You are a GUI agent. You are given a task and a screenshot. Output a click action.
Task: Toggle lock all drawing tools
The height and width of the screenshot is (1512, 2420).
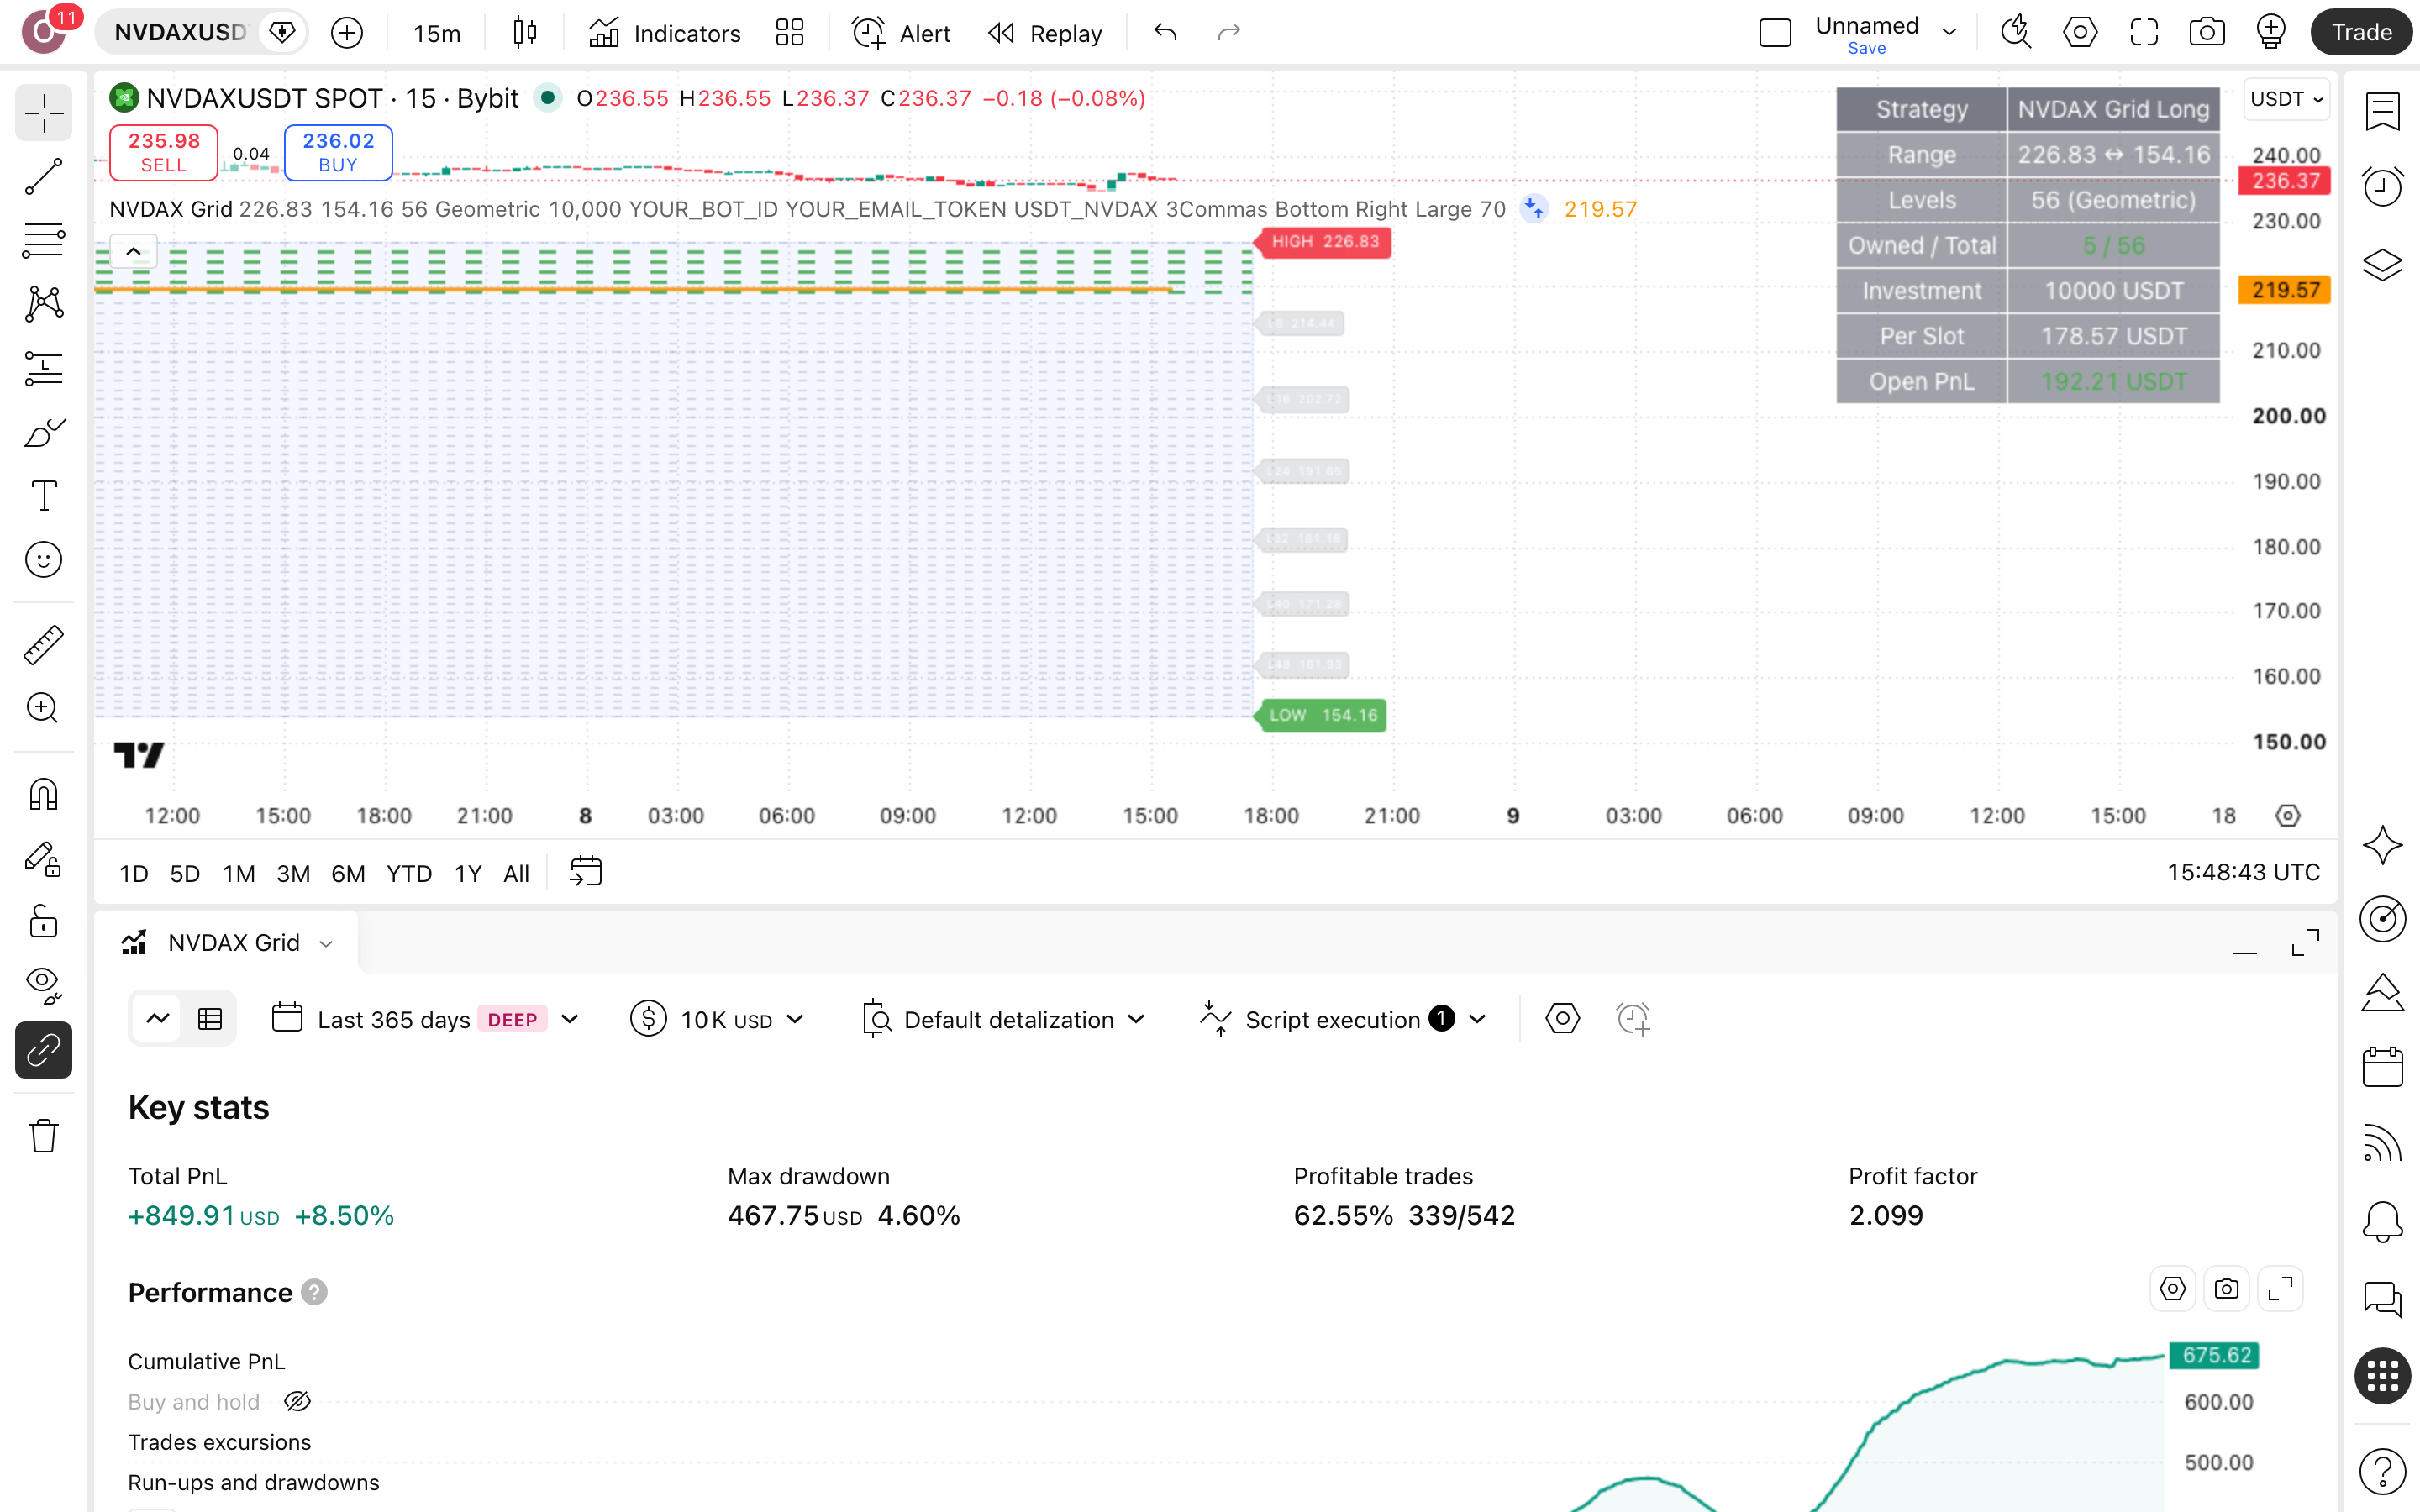[43, 921]
